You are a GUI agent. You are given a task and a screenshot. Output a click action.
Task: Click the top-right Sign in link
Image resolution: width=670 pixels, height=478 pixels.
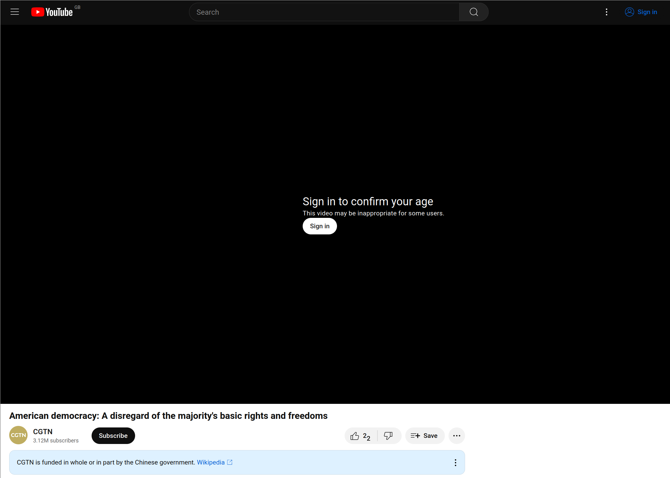[647, 12]
